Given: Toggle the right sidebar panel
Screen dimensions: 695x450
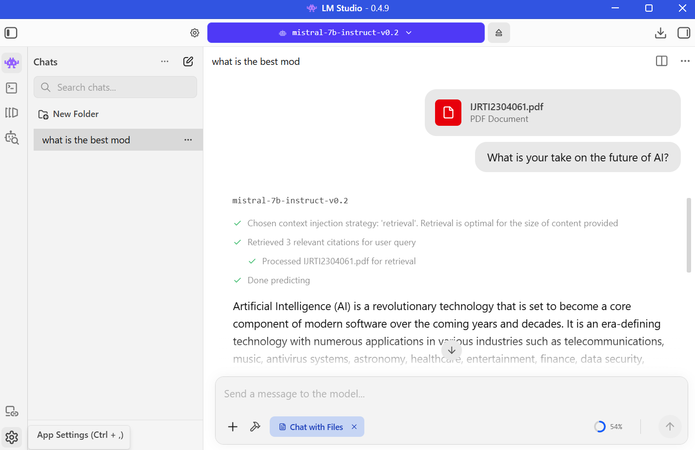Looking at the screenshot, I should [x=684, y=33].
